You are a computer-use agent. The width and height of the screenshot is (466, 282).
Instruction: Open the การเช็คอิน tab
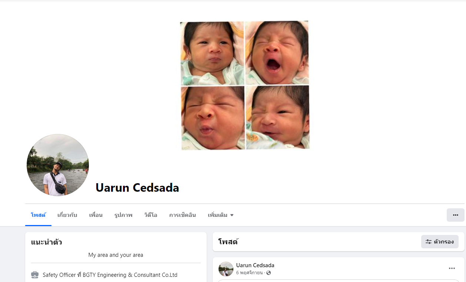coord(183,215)
